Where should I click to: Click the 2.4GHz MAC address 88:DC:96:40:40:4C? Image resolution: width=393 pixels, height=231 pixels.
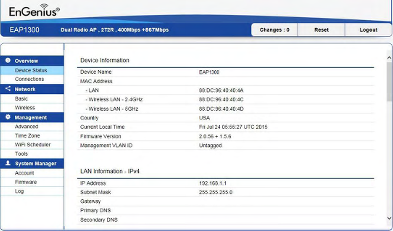[x=221, y=100]
